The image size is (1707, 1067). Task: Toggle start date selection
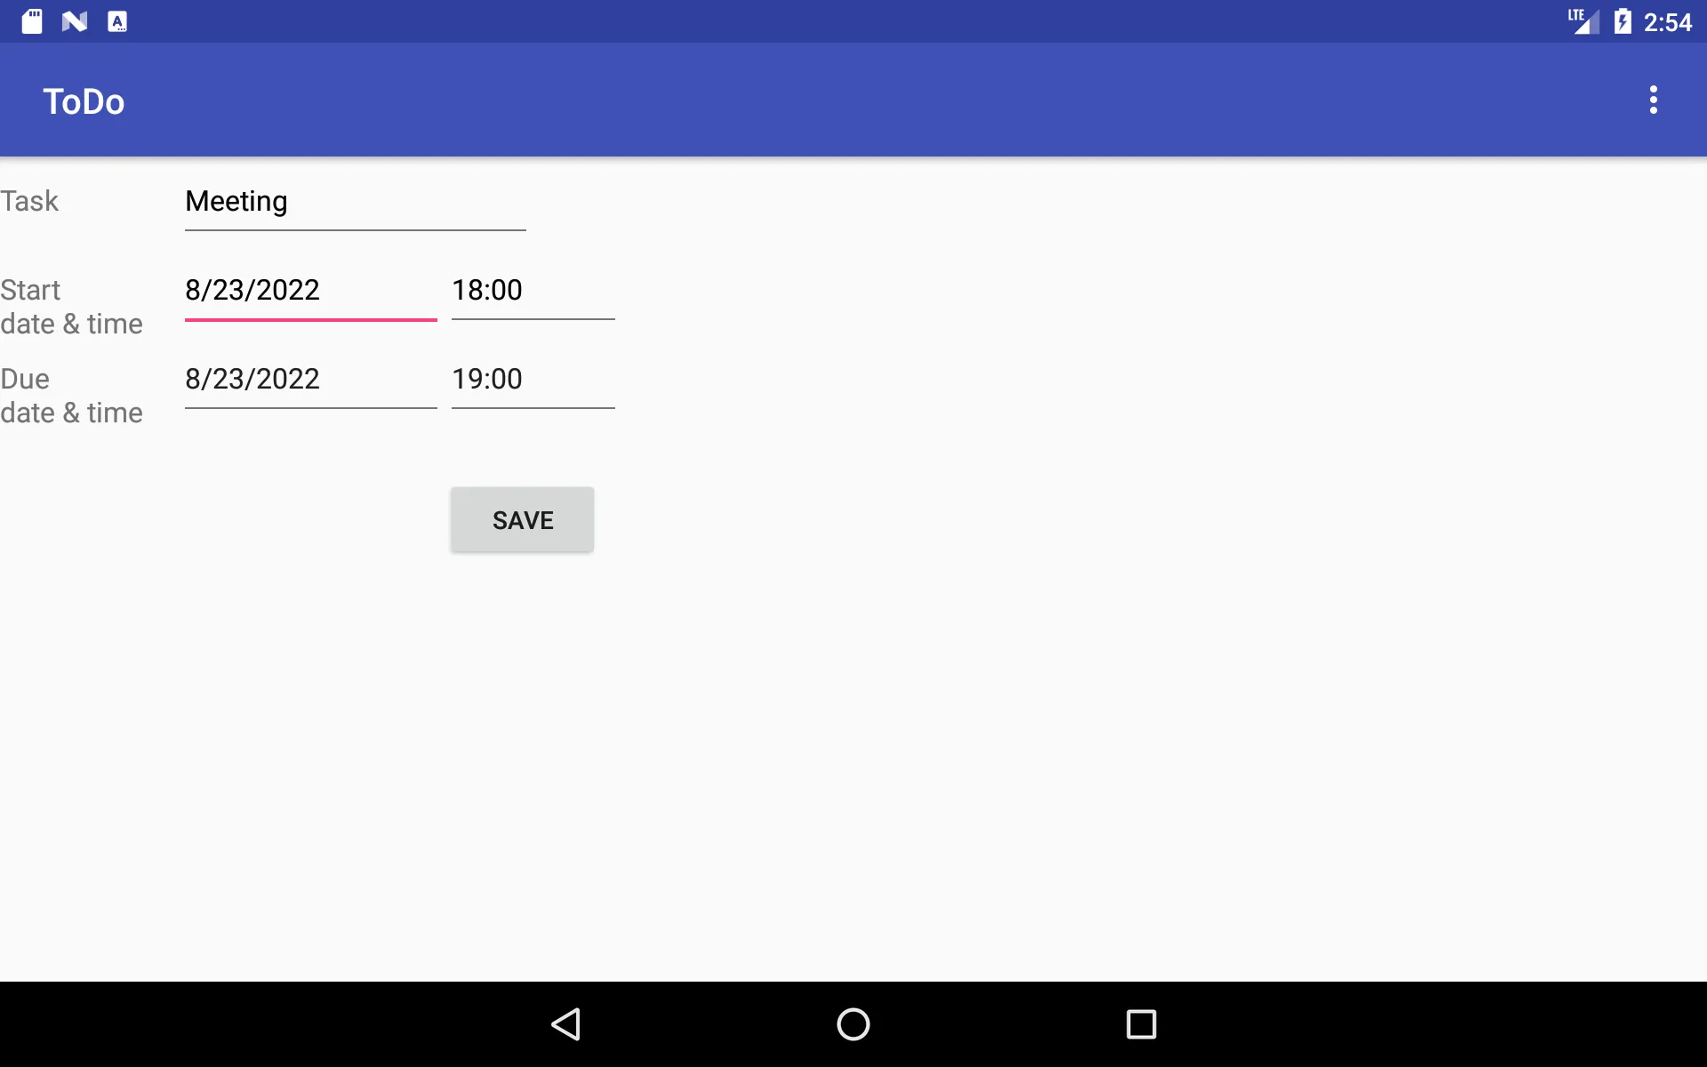tap(309, 289)
